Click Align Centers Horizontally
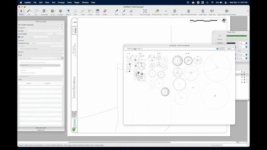The image size is (267, 150). (x=227, y=11)
